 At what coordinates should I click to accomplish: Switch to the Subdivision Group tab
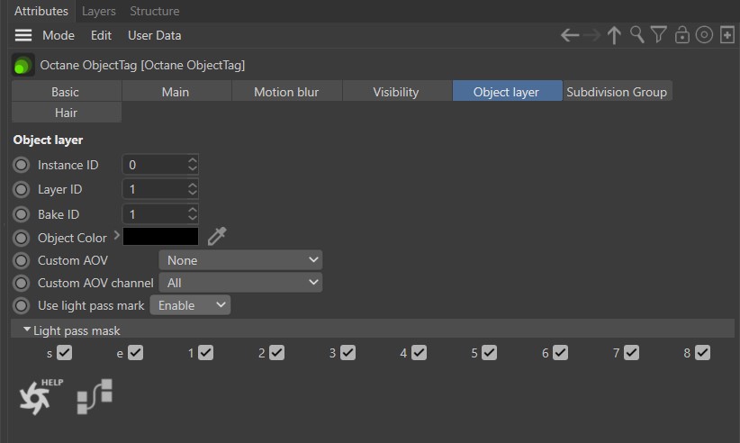618,91
